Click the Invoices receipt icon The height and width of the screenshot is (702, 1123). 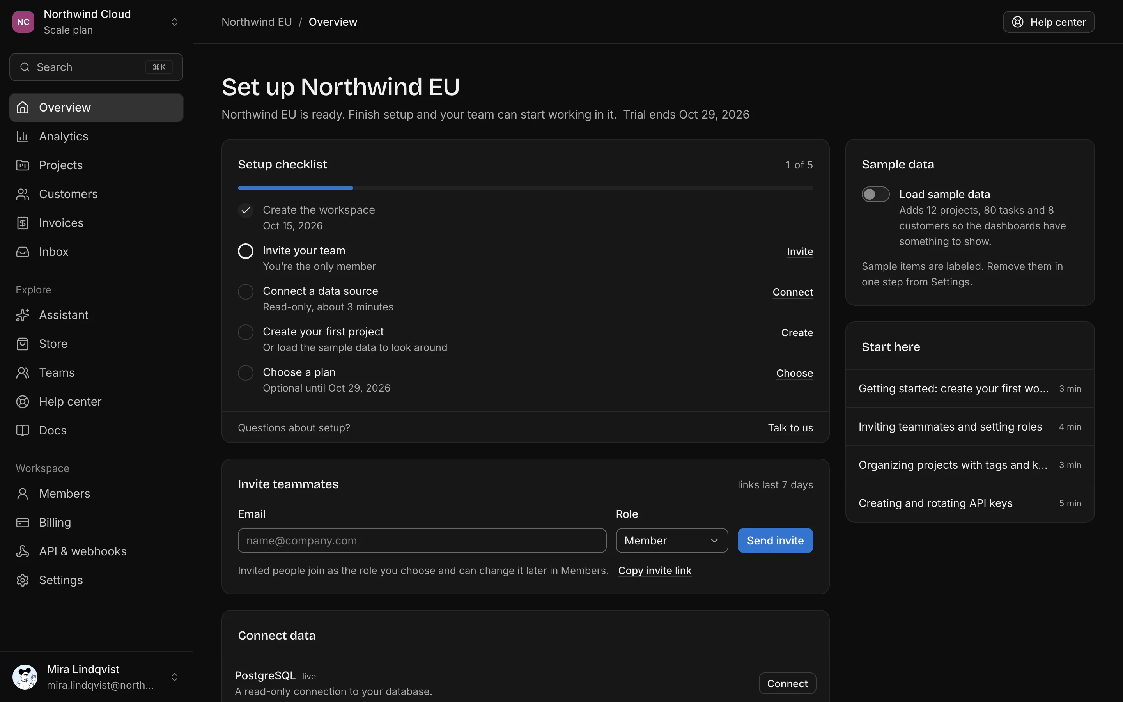pos(23,223)
